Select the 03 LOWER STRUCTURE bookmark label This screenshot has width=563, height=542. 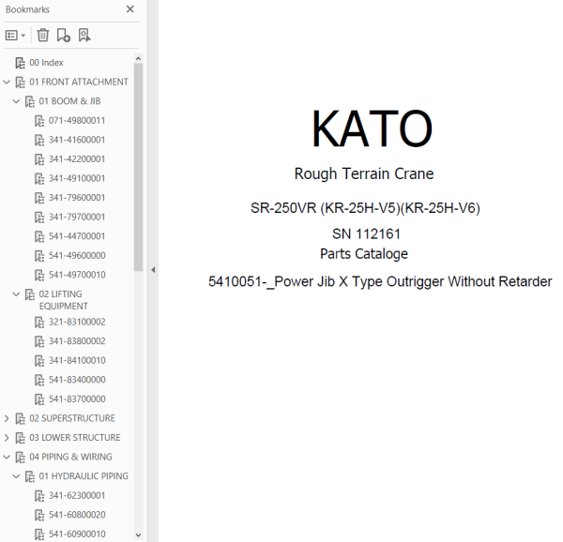pyautogui.click(x=75, y=438)
